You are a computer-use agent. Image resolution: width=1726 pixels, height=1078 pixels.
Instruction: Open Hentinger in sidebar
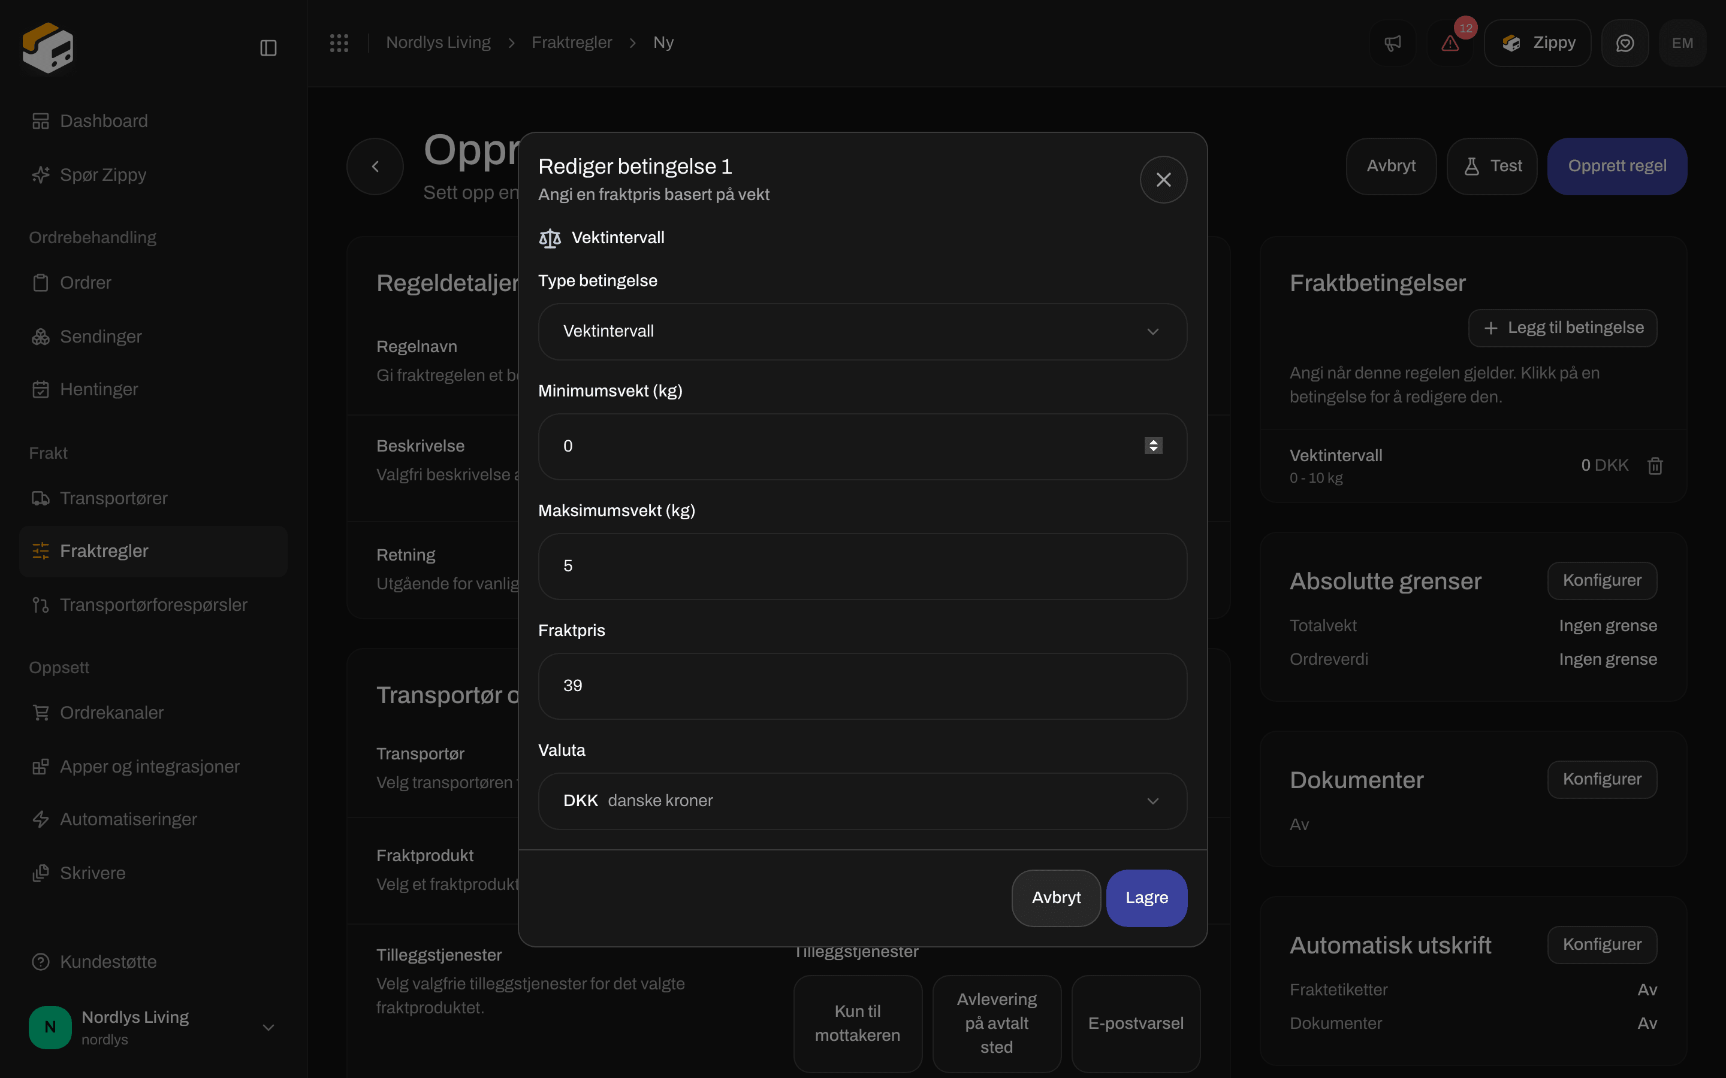153,389
